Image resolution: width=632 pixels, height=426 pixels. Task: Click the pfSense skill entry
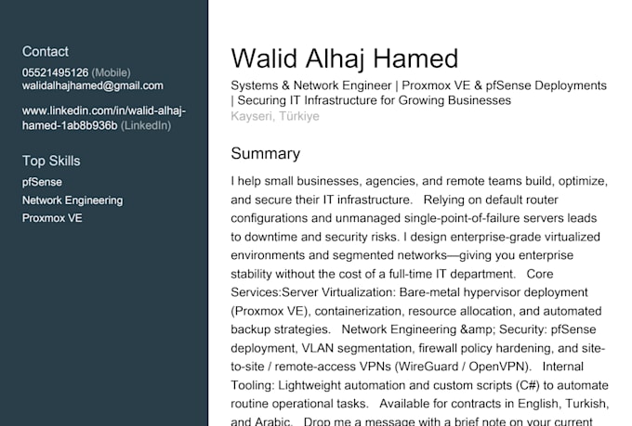(42, 182)
